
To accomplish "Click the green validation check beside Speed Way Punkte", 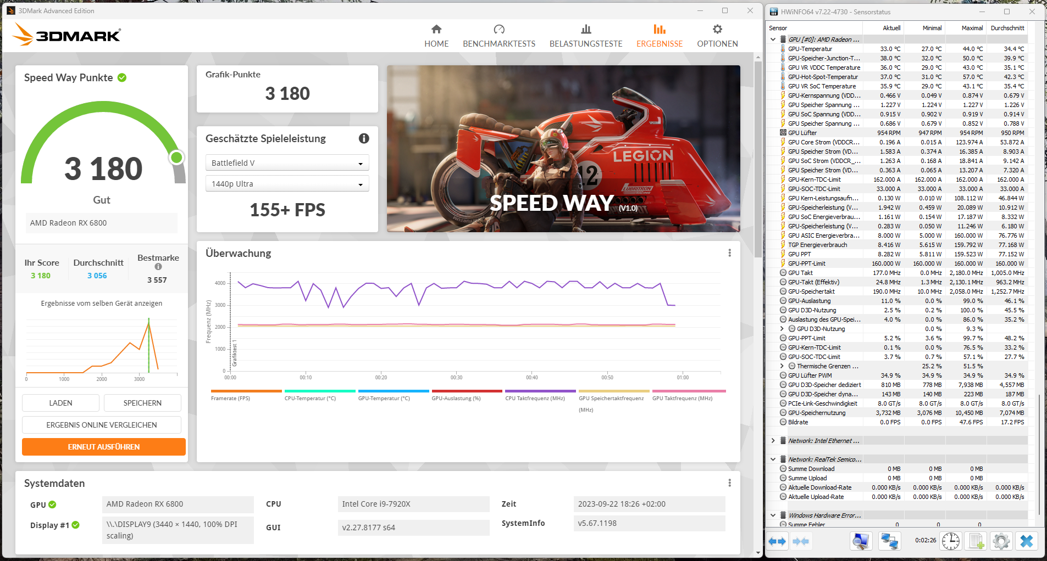I will 122,77.
